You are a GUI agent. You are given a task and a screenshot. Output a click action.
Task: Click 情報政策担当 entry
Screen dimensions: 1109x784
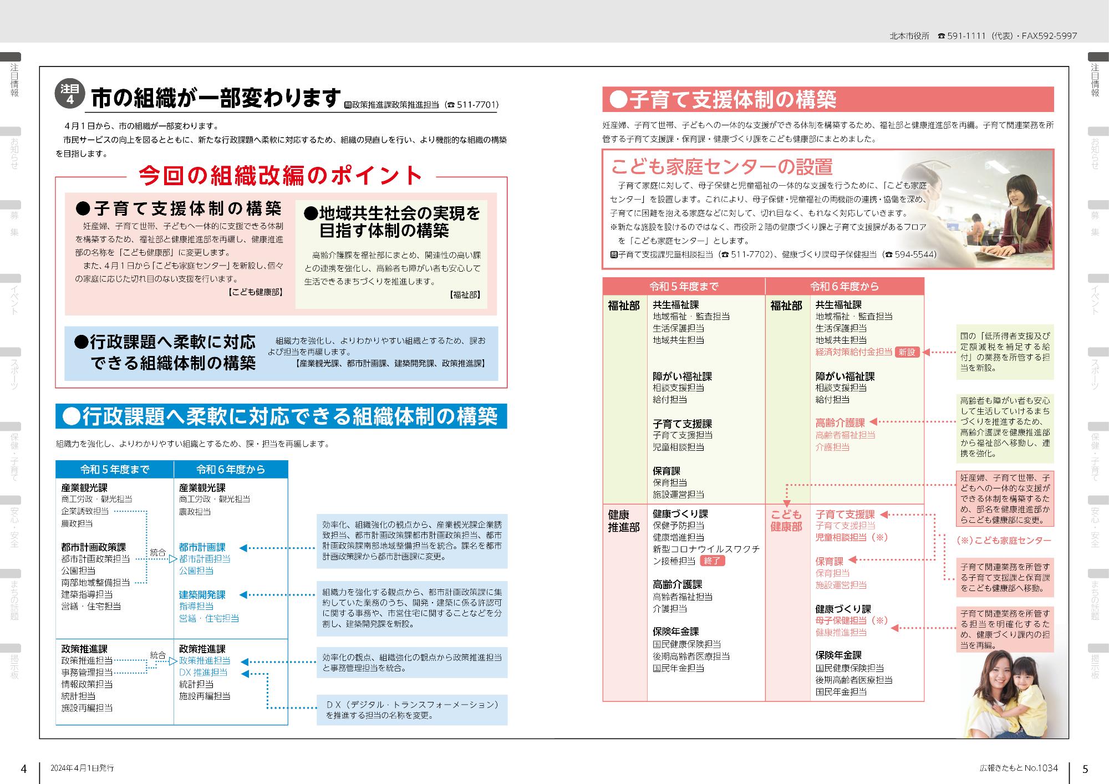[x=87, y=684]
